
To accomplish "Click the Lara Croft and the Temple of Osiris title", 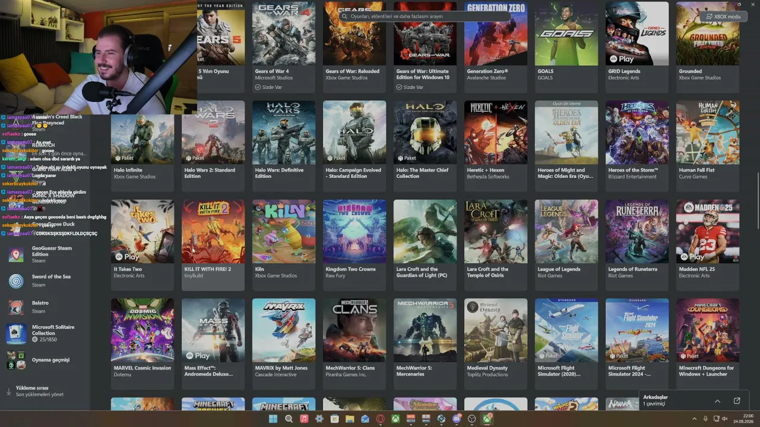I will (487, 272).
